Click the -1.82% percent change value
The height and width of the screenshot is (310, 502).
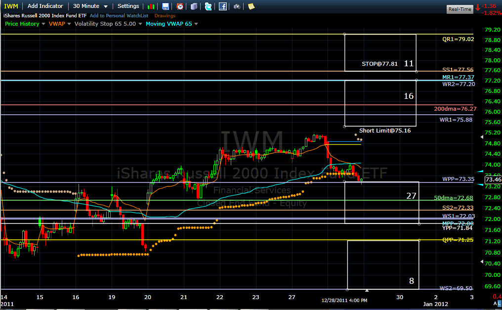tap(492, 13)
